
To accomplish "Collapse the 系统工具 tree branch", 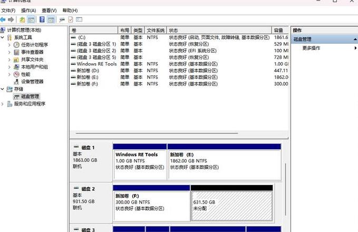I will click(3, 37).
